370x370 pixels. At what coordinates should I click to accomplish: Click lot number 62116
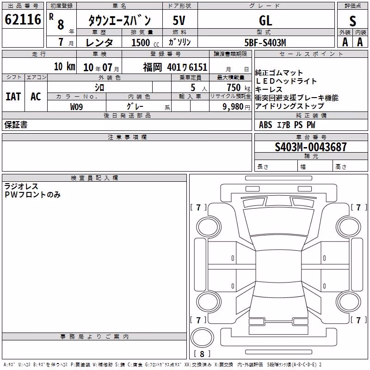(x=23, y=19)
